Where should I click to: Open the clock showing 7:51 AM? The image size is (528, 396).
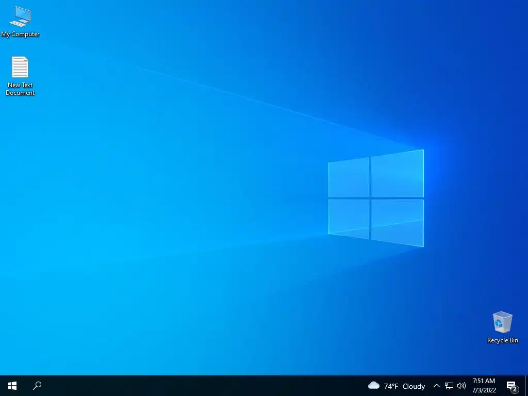click(484, 381)
